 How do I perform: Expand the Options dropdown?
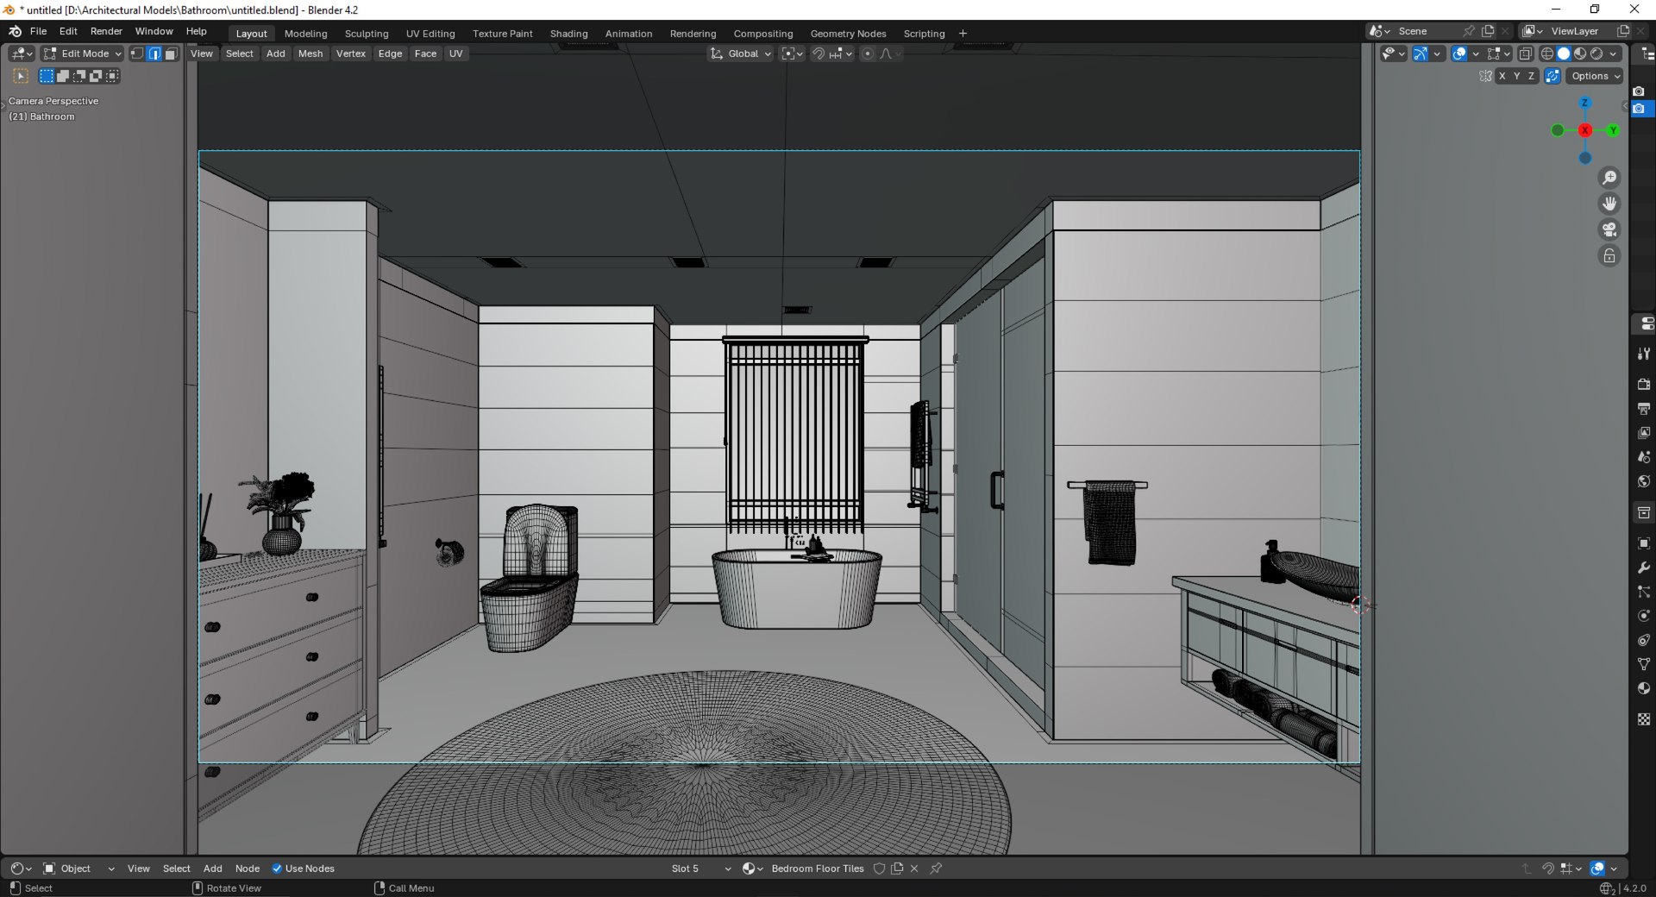pyautogui.click(x=1595, y=76)
